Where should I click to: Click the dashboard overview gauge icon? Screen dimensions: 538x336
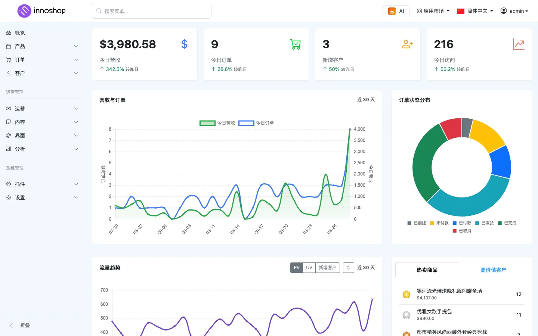(9, 33)
